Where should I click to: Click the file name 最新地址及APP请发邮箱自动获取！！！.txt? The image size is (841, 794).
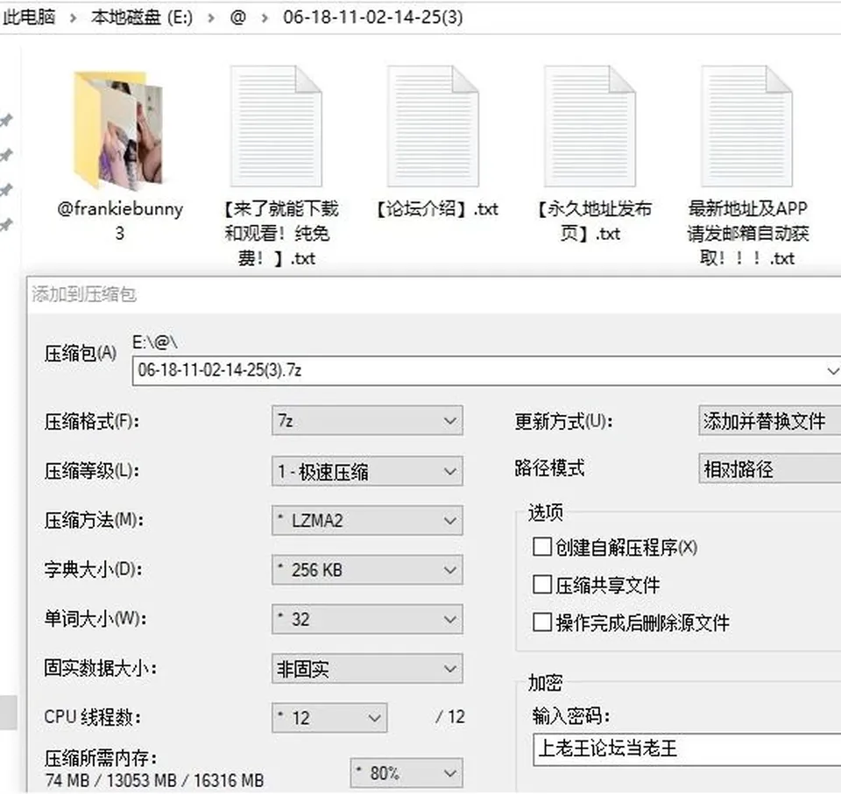click(747, 233)
